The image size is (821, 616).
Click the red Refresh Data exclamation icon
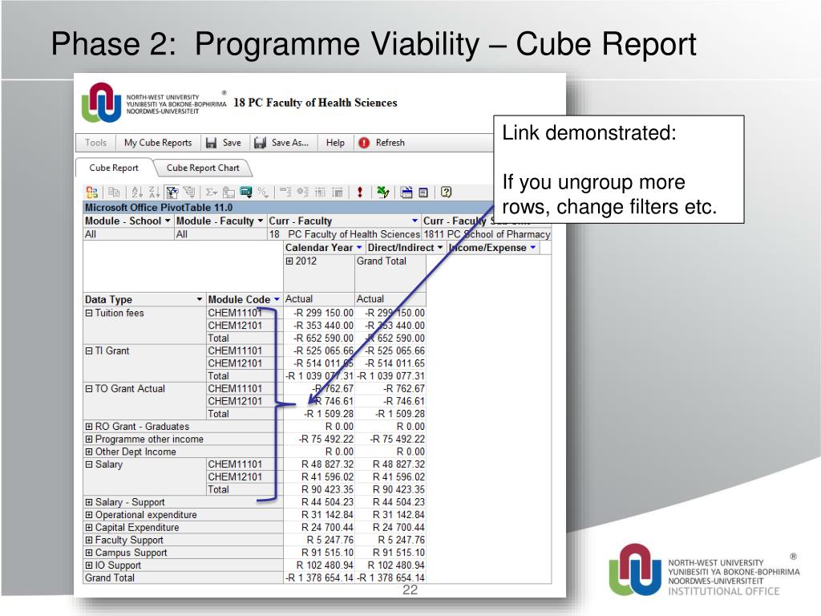(x=359, y=192)
